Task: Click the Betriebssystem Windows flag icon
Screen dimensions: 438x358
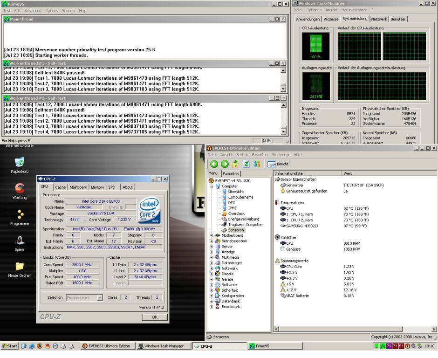Action: pos(218,241)
